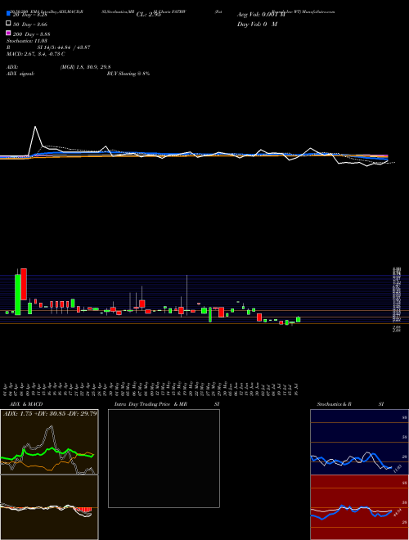Click the magenta 200 Day legend swatch
This screenshot has height=540, width=409.
click(8, 33)
